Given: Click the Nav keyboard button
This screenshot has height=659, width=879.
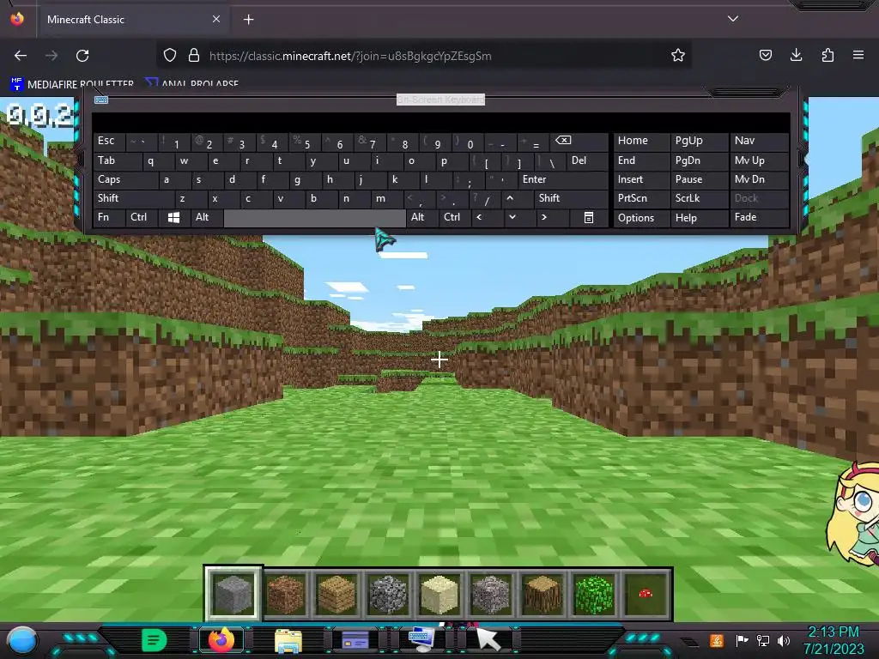Looking at the screenshot, I should pos(760,141).
